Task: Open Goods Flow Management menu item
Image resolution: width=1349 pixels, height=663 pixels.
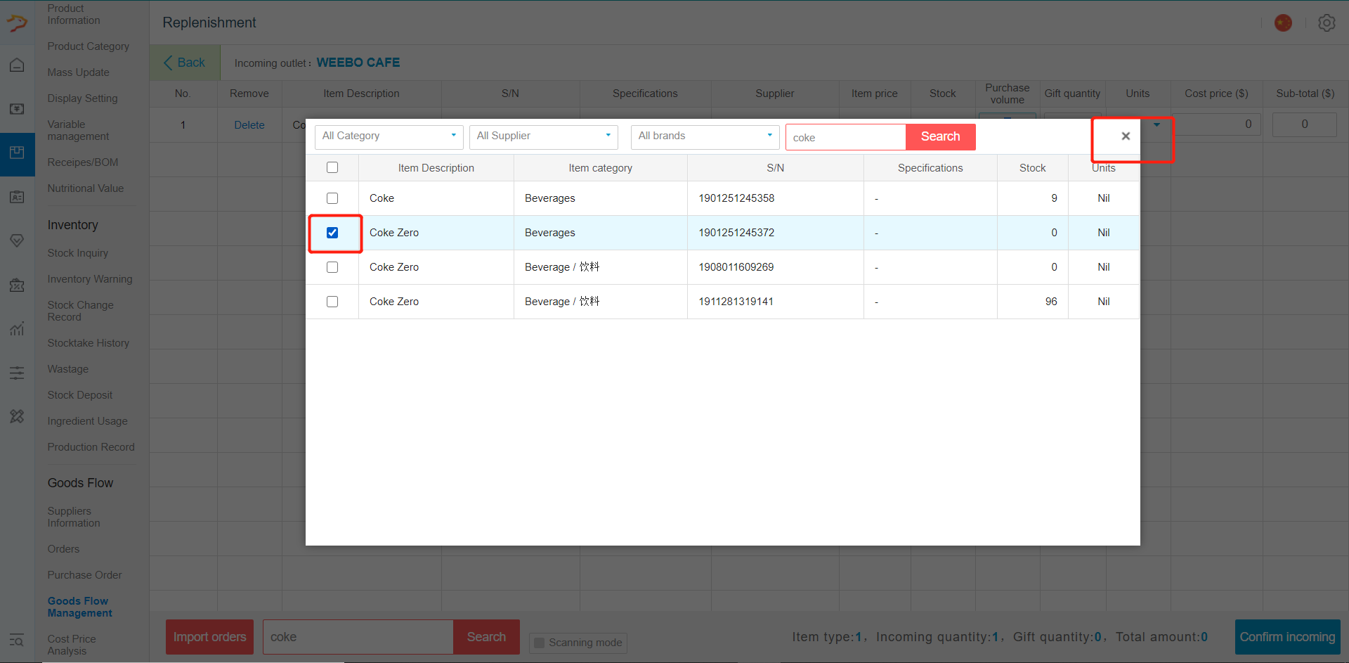Action: 79,607
